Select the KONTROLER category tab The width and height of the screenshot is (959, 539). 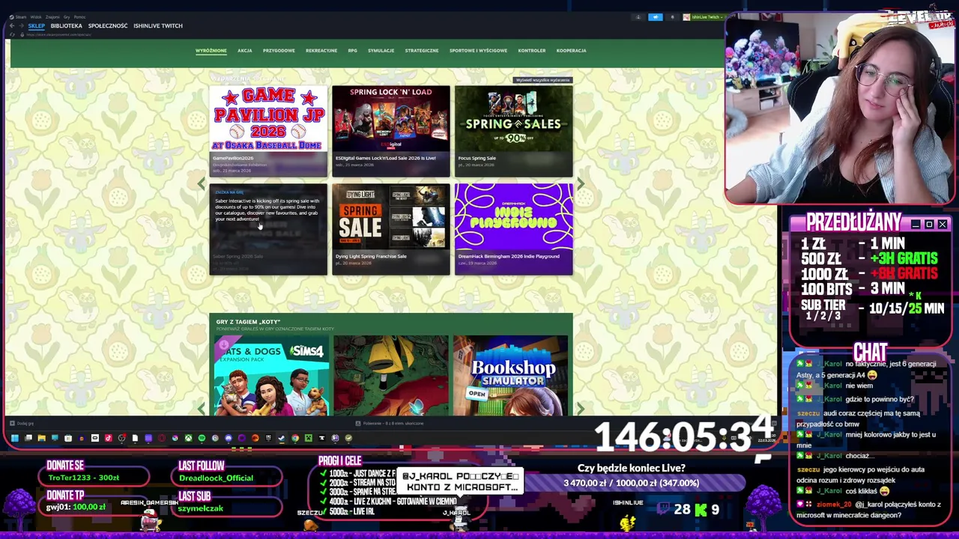pos(532,50)
